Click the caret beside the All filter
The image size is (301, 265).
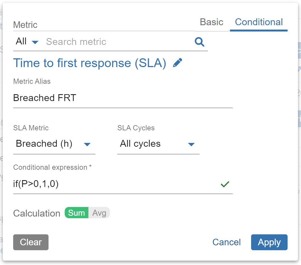[35, 42]
